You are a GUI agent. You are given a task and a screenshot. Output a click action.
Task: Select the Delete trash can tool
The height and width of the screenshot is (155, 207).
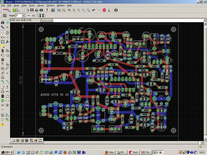point(3,51)
